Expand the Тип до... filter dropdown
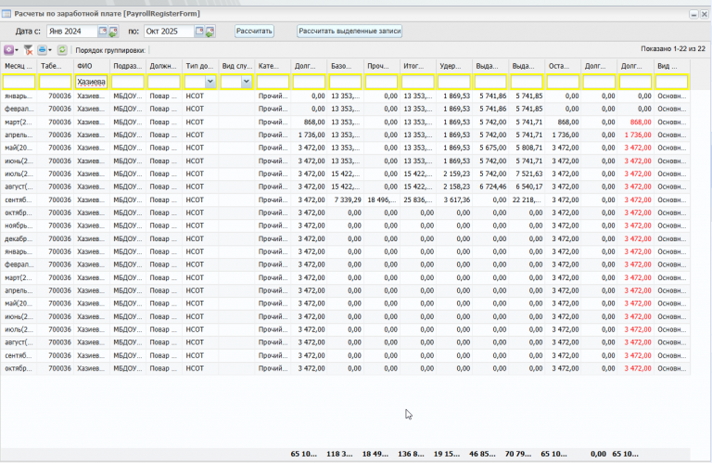This screenshot has width=712, height=463. pyautogui.click(x=212, y=83)
